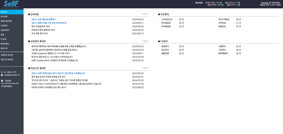
Task: Open notice [중요] SellF 매뉴얼 업데이트
Action: (x=44, y=19)
